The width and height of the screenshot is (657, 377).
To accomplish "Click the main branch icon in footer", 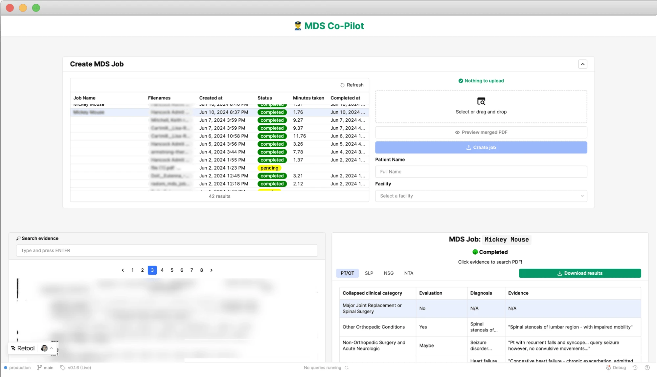I will pyautogui.click(x=39, y=368).
